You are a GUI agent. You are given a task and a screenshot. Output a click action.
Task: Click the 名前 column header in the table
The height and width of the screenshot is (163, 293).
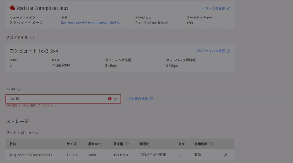point(13,144)
